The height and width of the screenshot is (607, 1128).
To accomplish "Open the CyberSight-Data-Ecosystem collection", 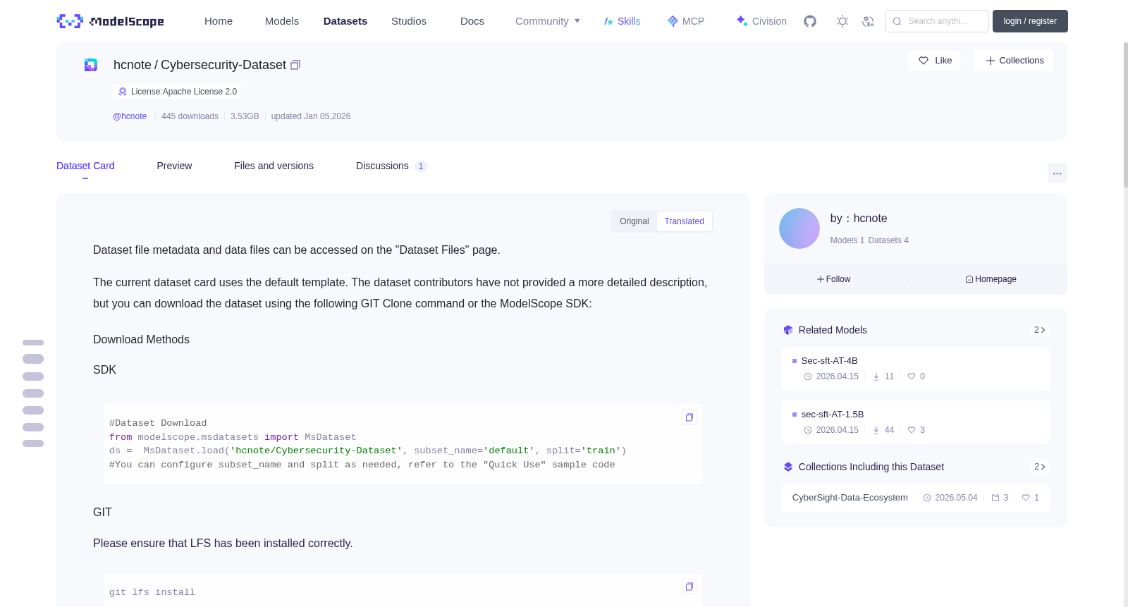I will [x=915, y=498].
